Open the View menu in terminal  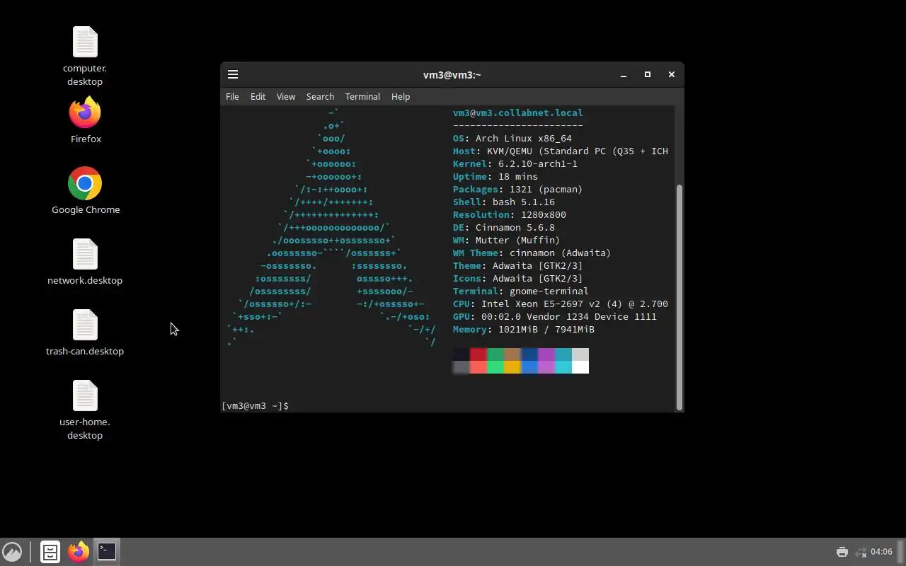point(286,96)
